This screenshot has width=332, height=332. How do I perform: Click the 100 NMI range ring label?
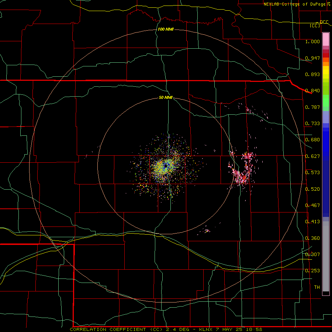tap(166, 29)
